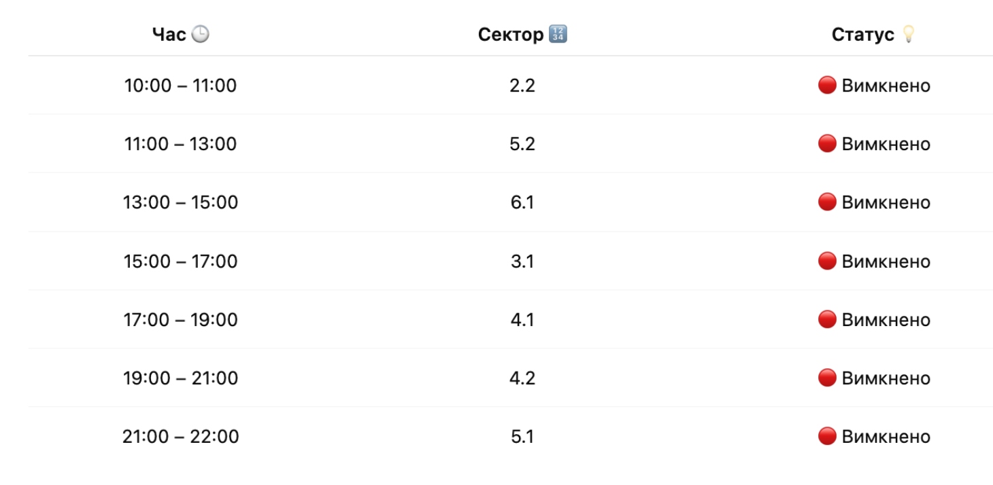993x485 pixels.
Task: Click the 10:00 – 11:00 time slot
Action: click(x=180, y=86)
